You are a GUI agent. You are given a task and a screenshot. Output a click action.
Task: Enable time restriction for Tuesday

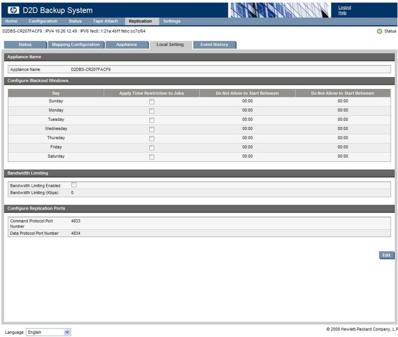[152, 120]
